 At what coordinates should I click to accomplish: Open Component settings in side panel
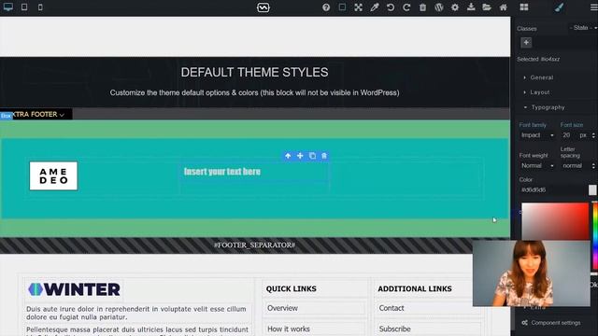pos(551,323)
